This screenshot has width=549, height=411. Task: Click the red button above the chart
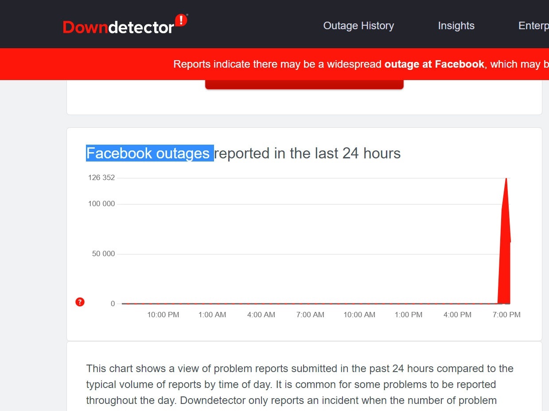click(304, 85)
